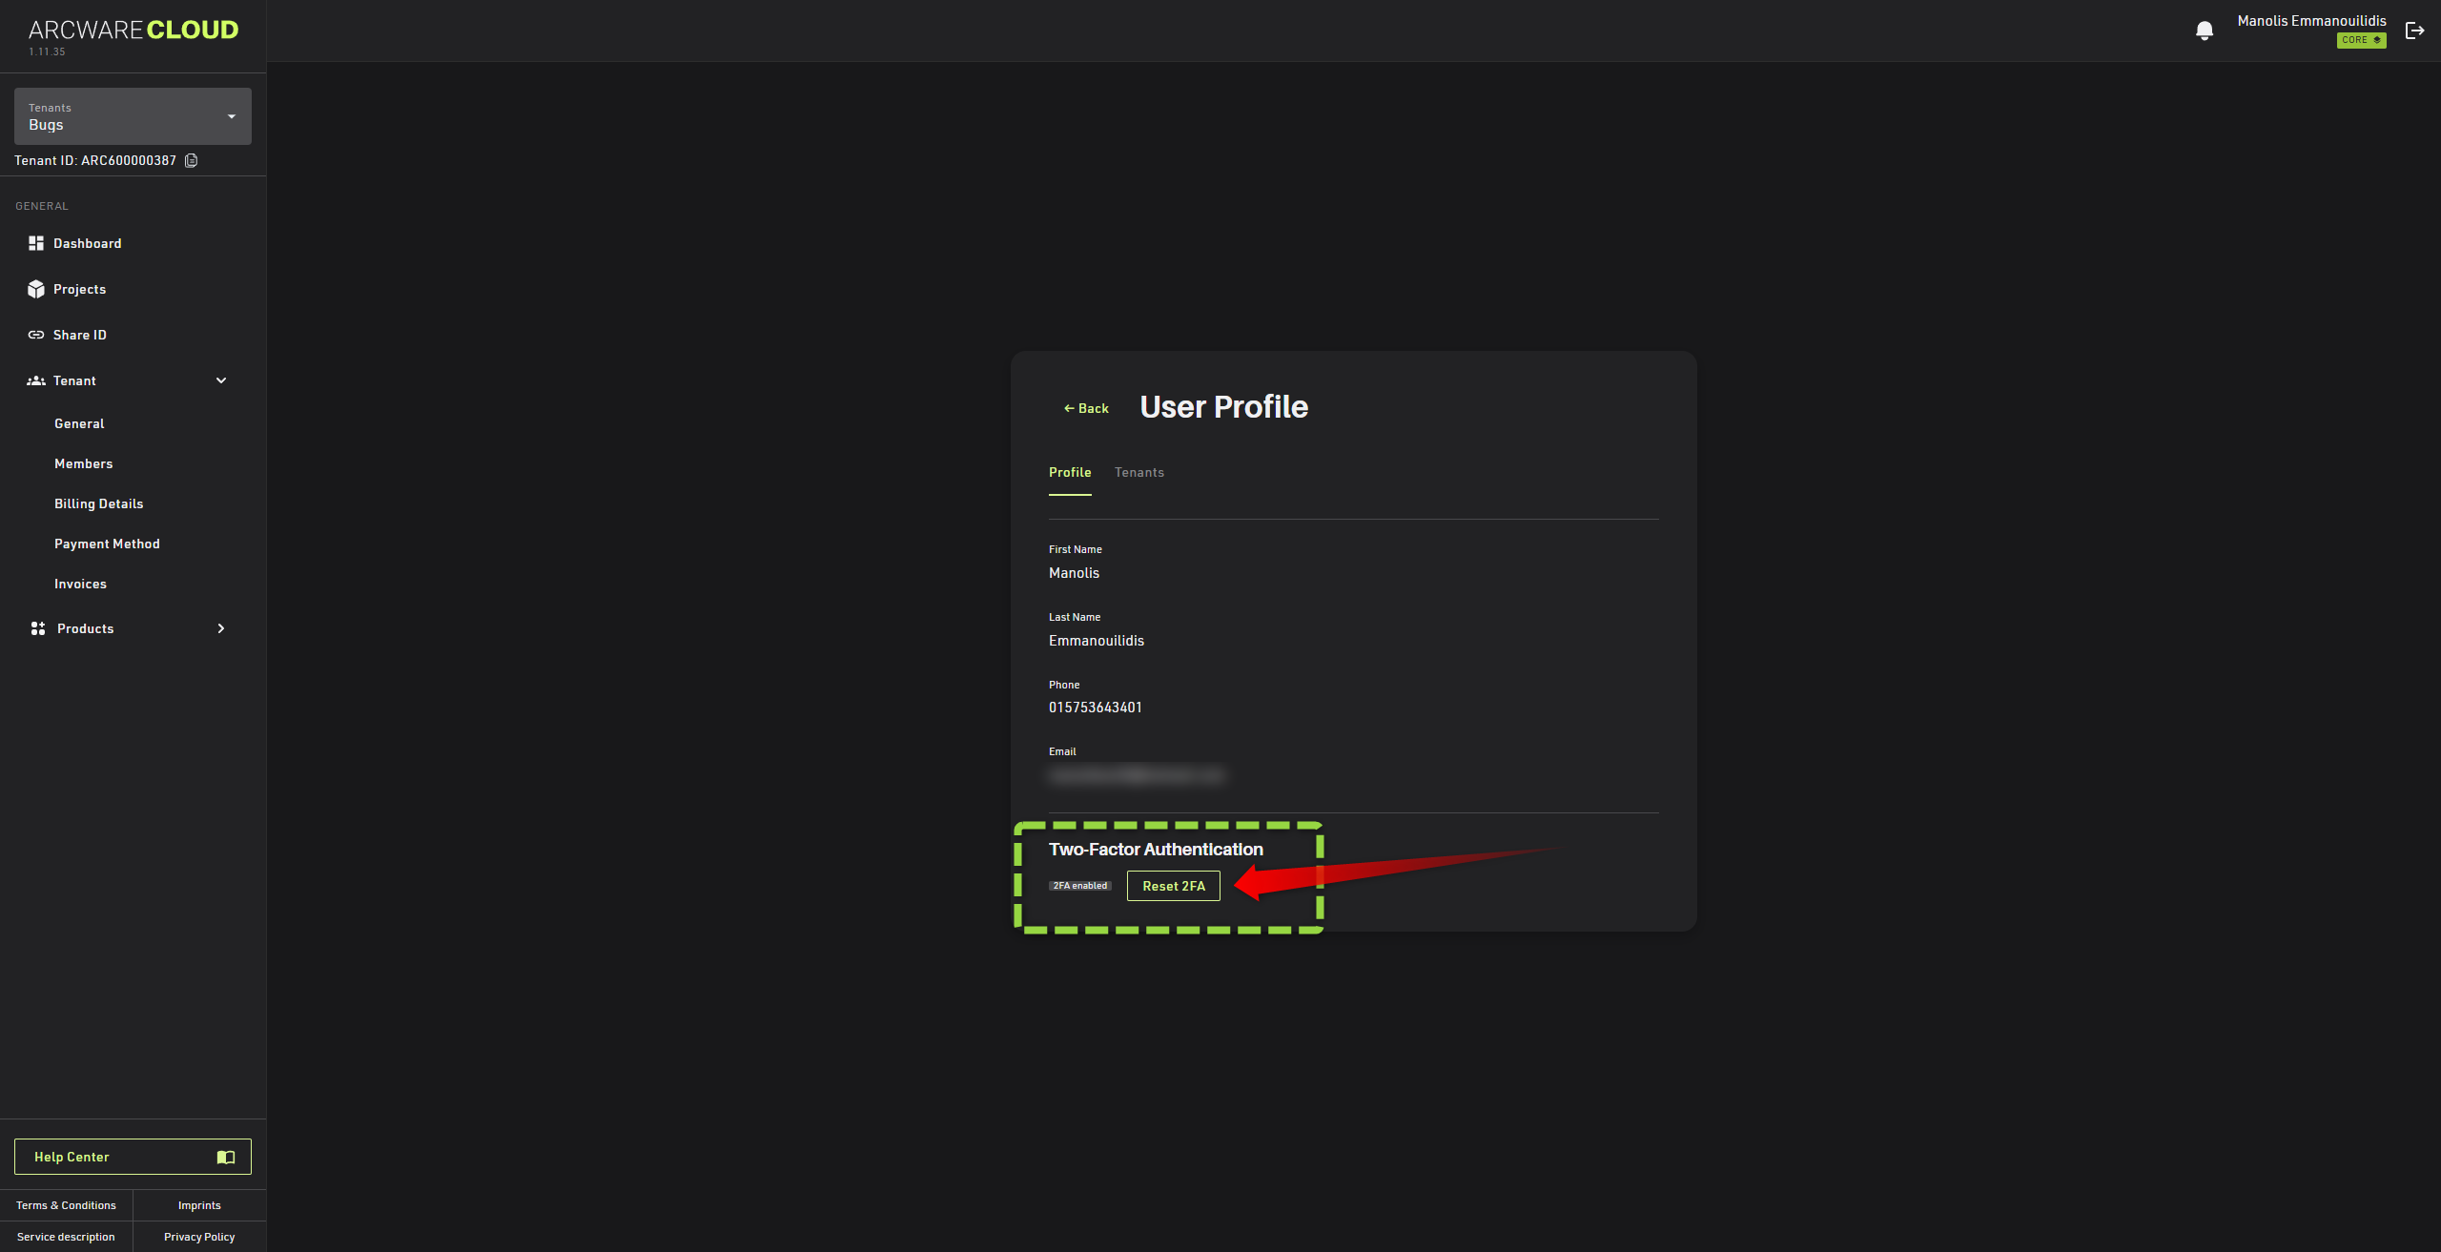Expand the Products submenu arrow
Screen dimensions: 2441x1252
221,628
